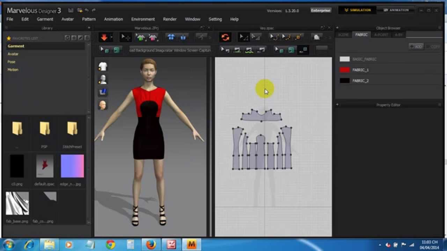The width and height of the screenshot is (447, 251).
Task: Click the highlighted dark texture tool icon
Action: click(303, 50)
